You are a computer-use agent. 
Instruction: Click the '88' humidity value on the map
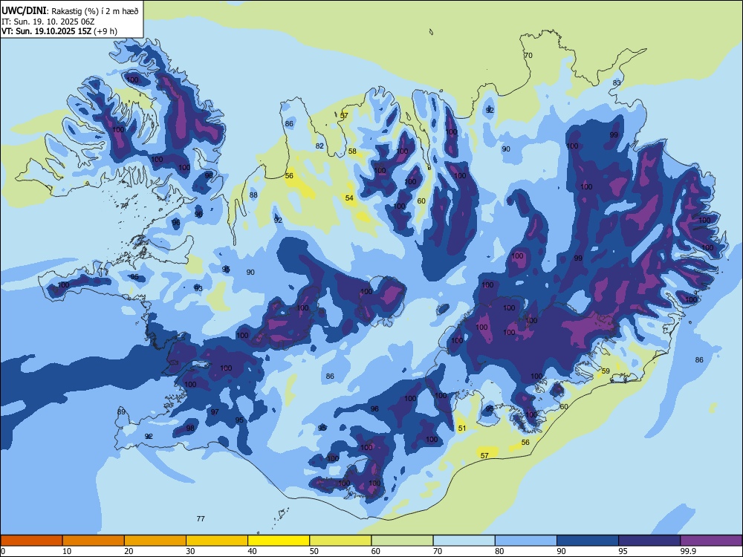pos(253,195)
